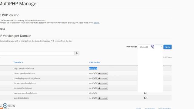The width and height of the screenshot is (194, 109).
Task: Click the Apply button
Action: coord(167,47)
